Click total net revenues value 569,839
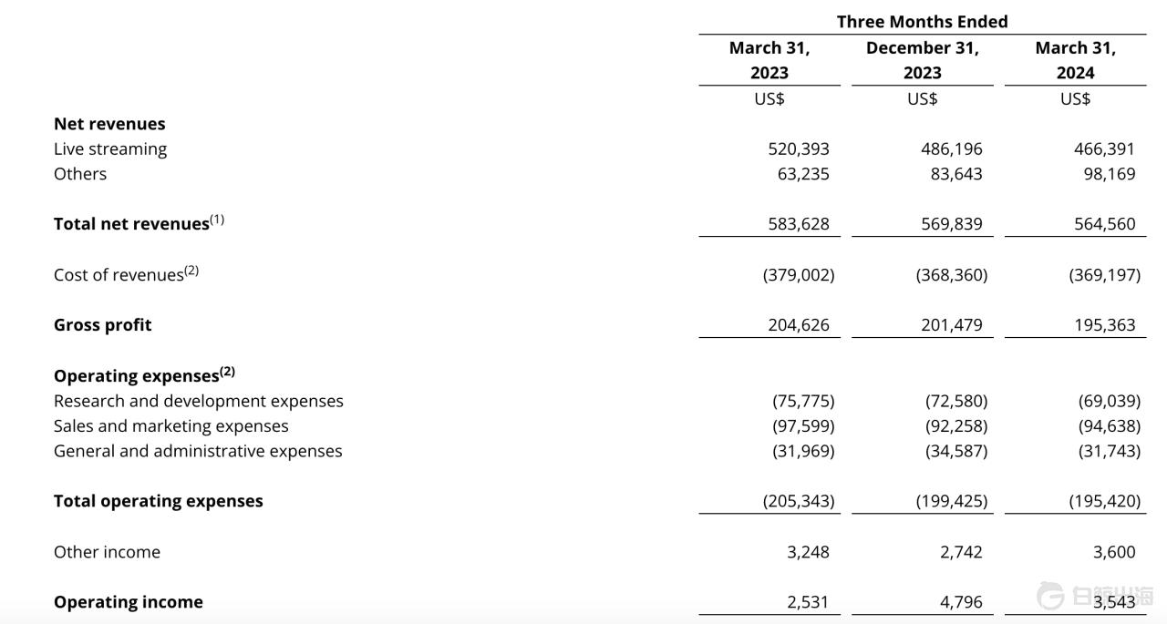 tap(952, 224)
